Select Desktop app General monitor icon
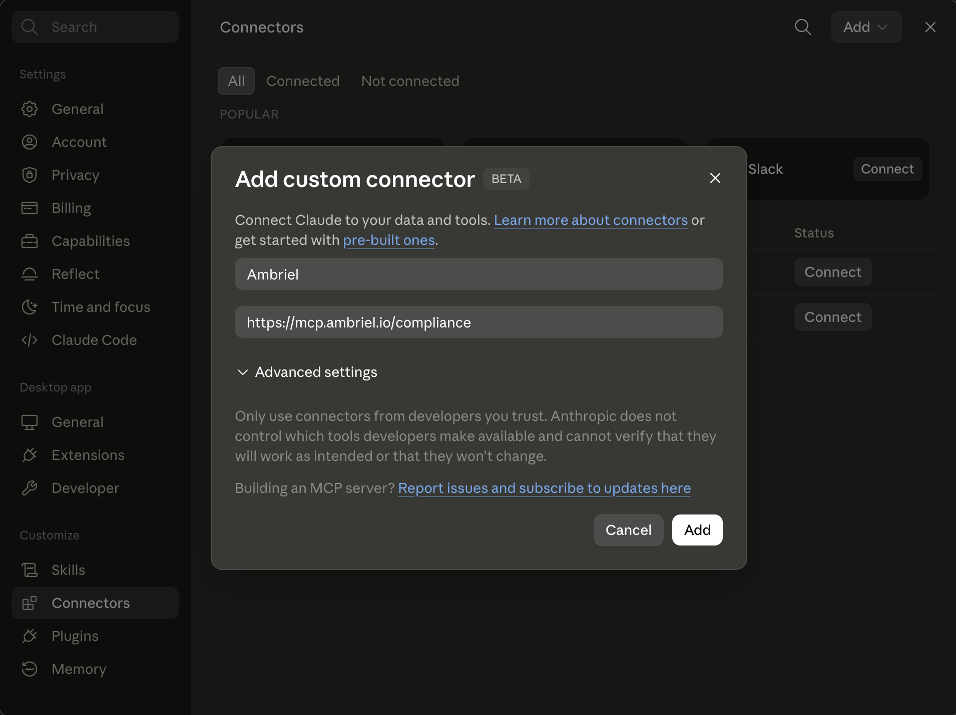The width and height of the screenshot is (956, 715). coord(30,422)
